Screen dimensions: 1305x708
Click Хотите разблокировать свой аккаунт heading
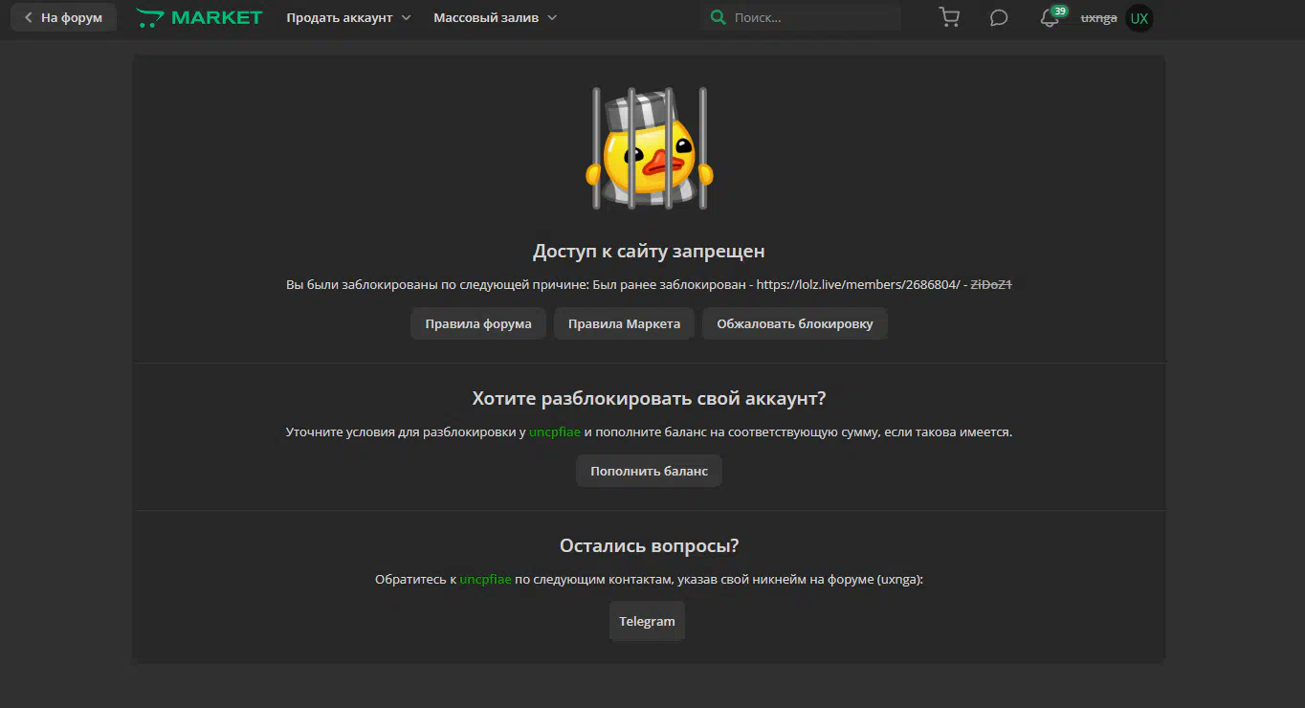click(649, 398)
